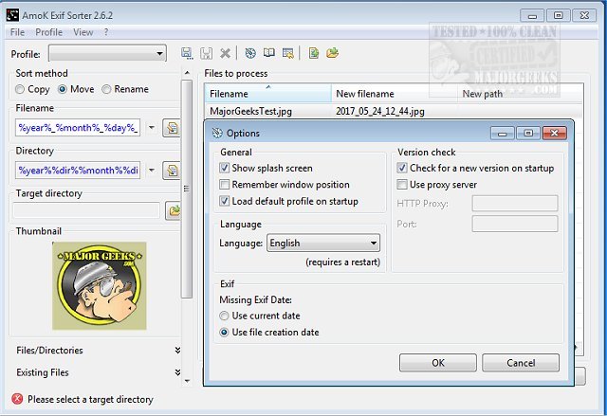
Task: Click the Save profile as icon
Action: pos(187,53)
